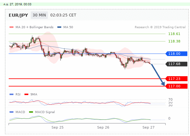190x136 pixels.
Task: Click the RSI legend label
Action: pyautogui.click(x=18, y=94)
